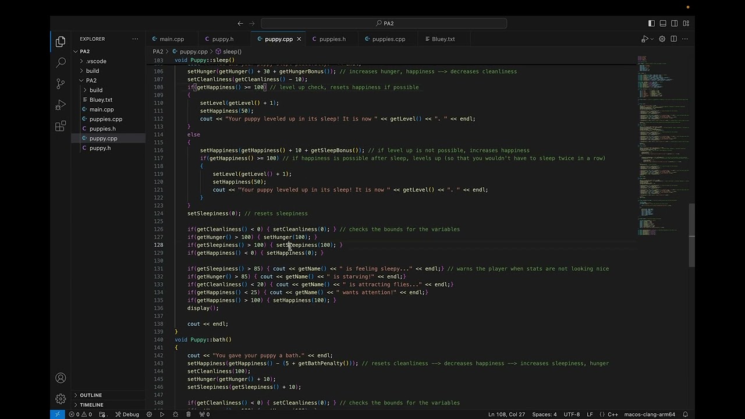Click Ln 108, Col 27 in status bar
Viewport: 745px width, 419px height.
[x=506, y=414]
